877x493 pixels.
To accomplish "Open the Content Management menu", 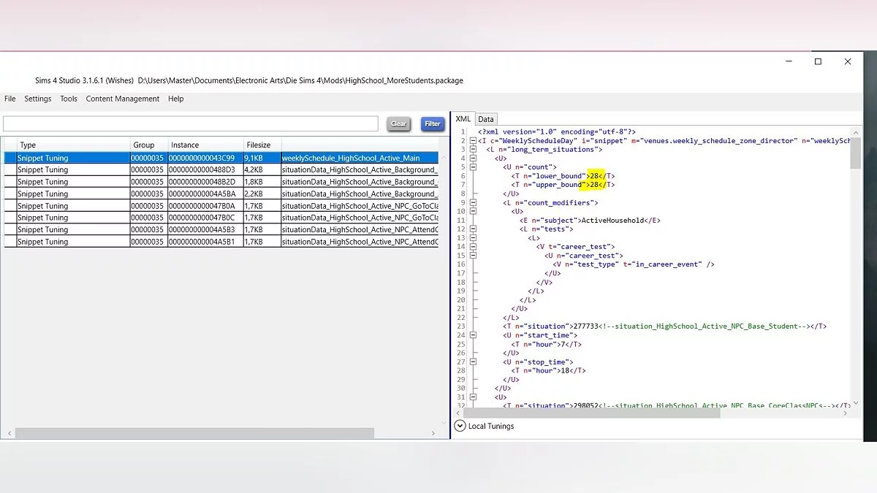I will coord(122,99).
